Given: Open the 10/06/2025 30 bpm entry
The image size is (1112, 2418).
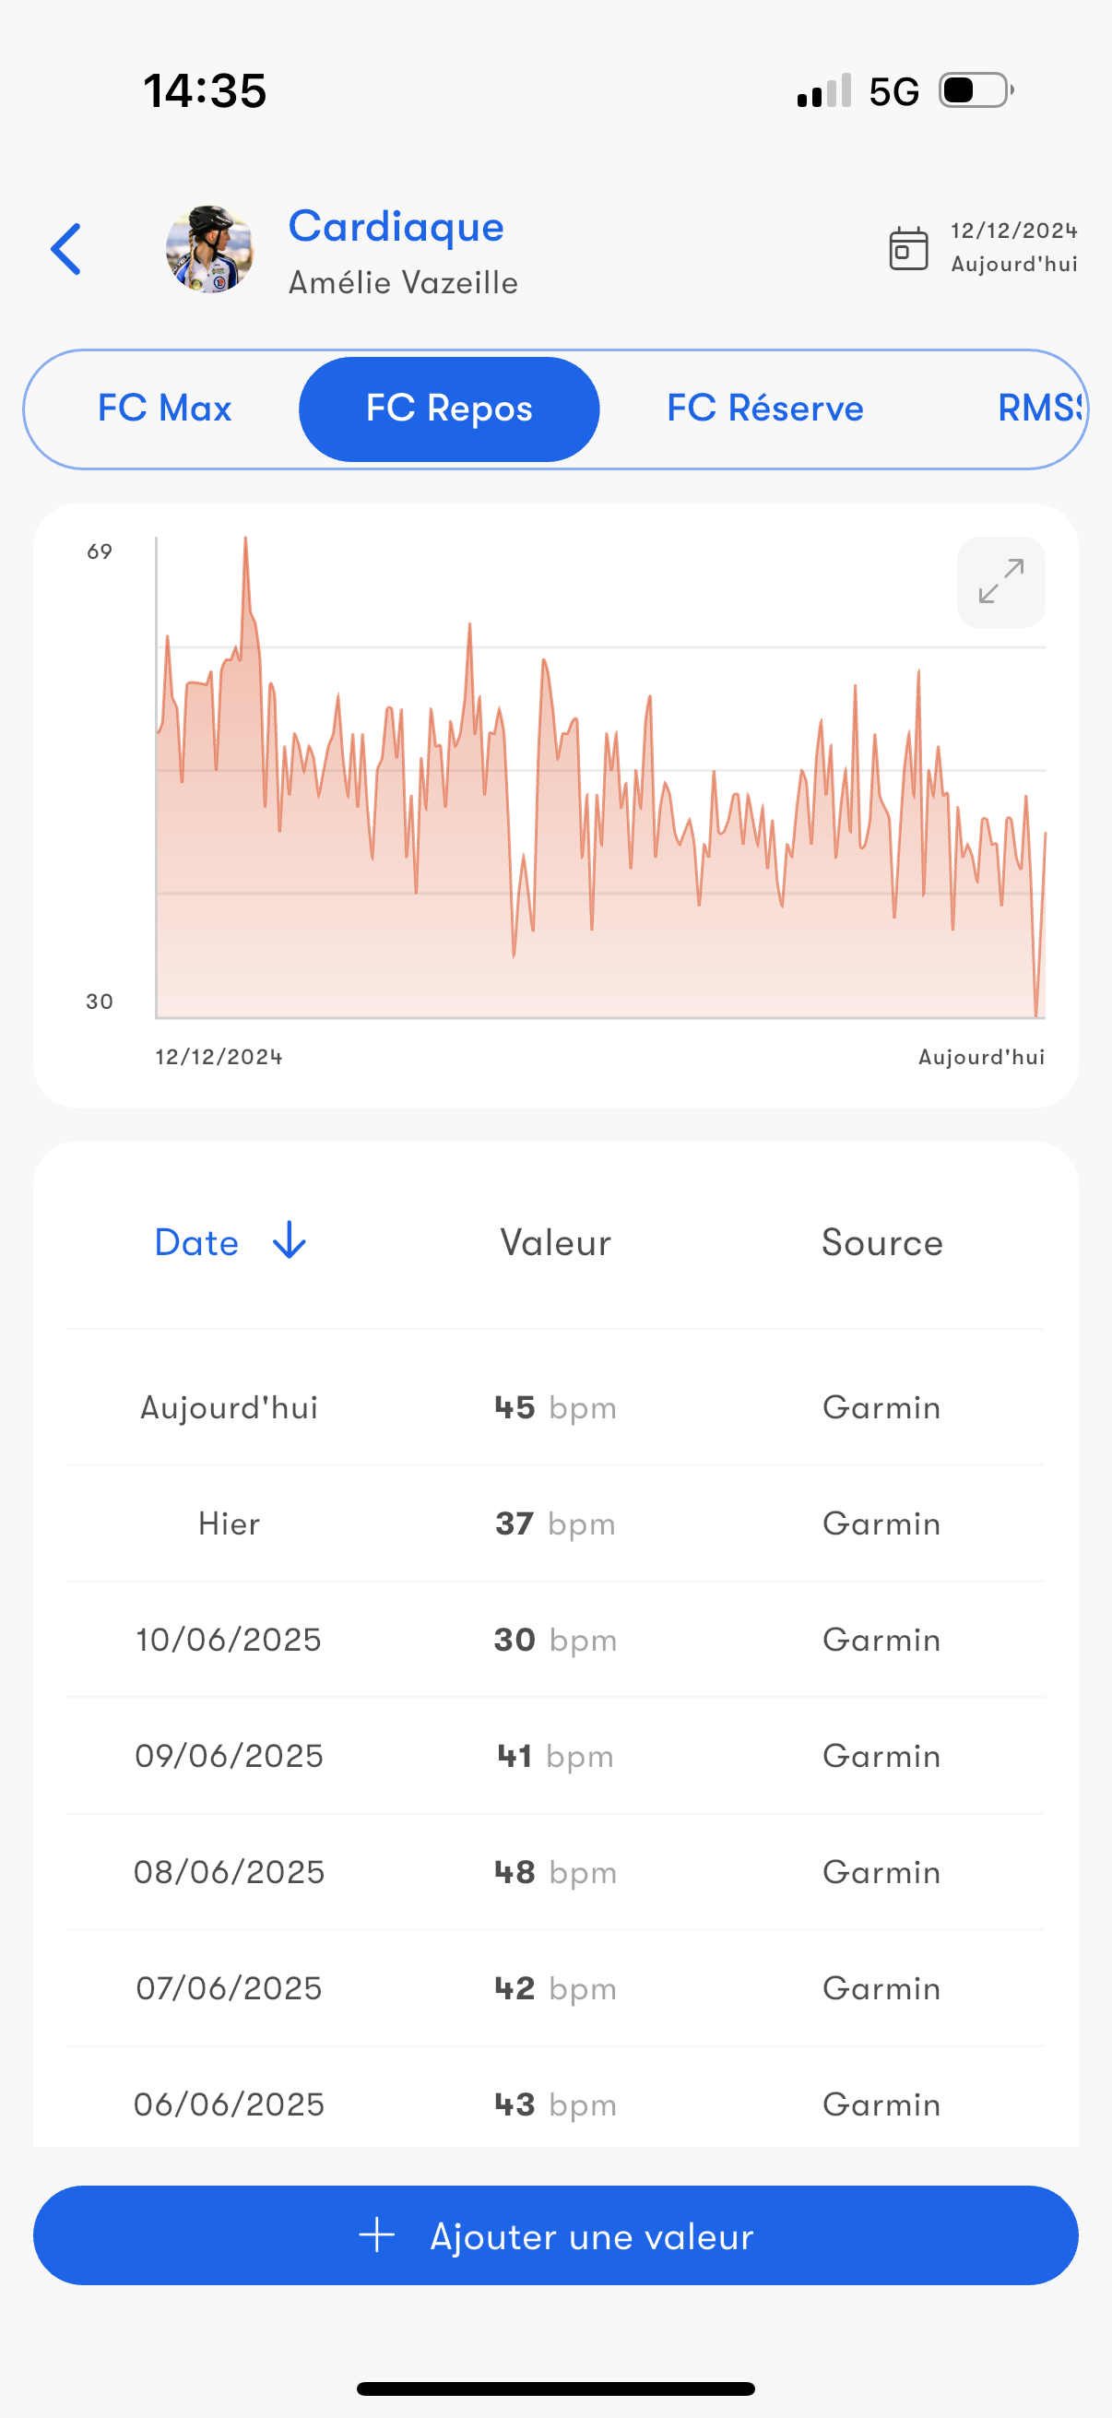Looking at the screenshot, I should click(x=555, y=1640).
